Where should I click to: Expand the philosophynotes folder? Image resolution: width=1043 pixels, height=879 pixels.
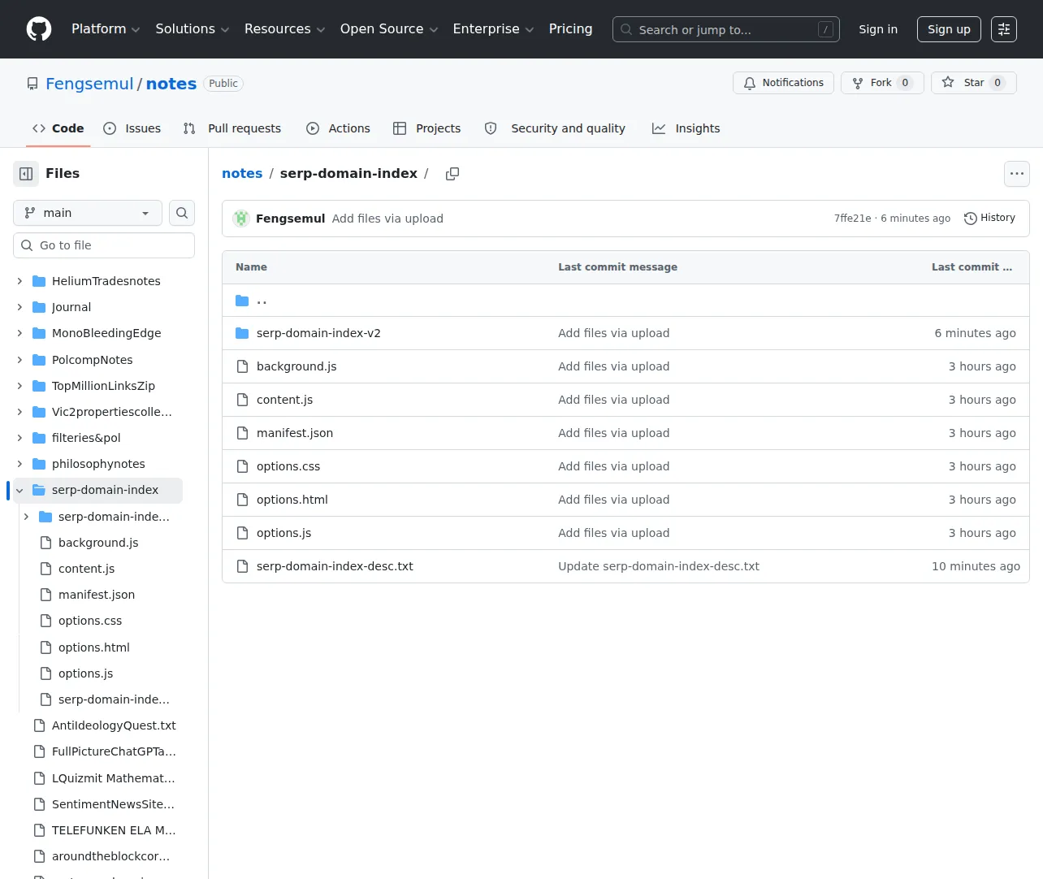pyautogui.click(x=19, y=464)
